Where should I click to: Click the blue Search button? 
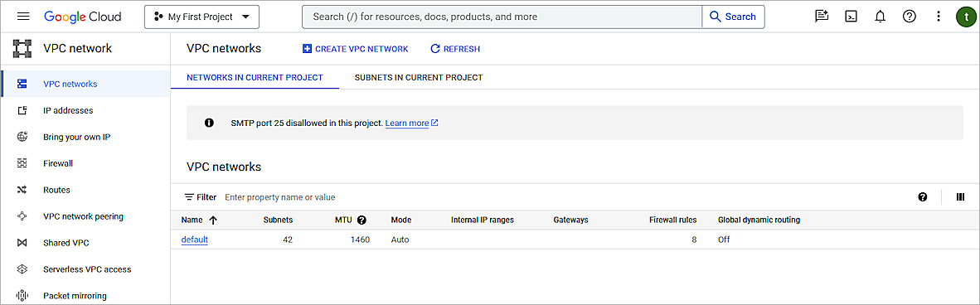733,17
